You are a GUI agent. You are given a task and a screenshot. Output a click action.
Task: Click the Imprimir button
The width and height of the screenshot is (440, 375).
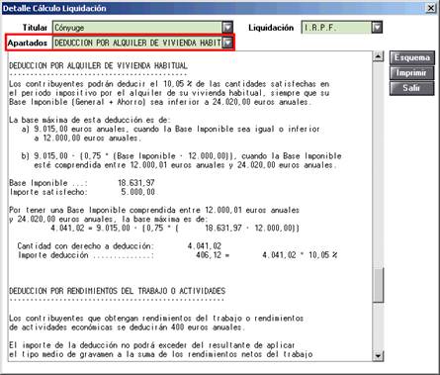click(412, 73)
